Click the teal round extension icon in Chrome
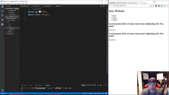 [162, 6]
